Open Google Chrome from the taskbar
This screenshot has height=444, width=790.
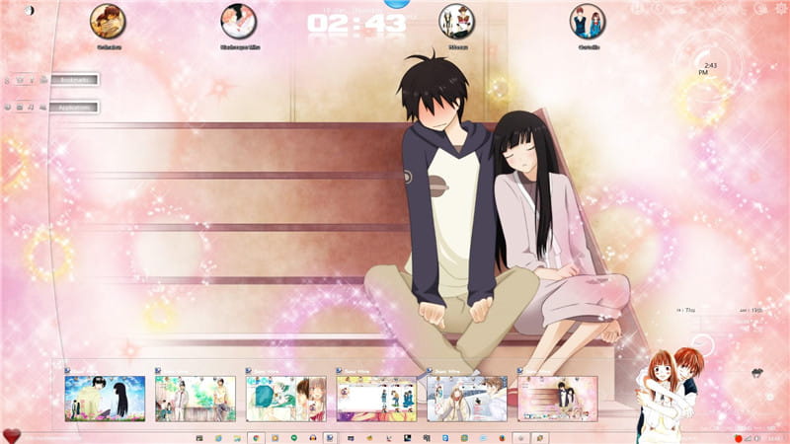[256, 437]
